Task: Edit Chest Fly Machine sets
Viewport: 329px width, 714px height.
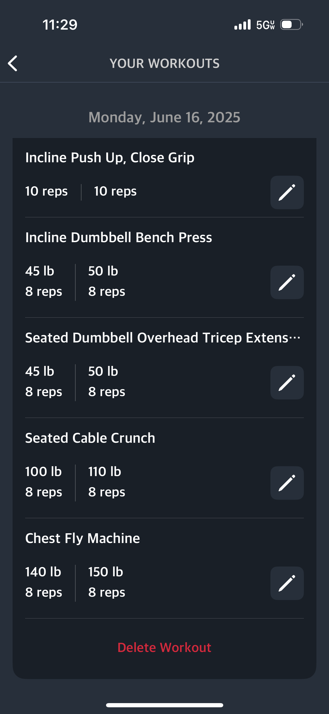Action: 287,583
